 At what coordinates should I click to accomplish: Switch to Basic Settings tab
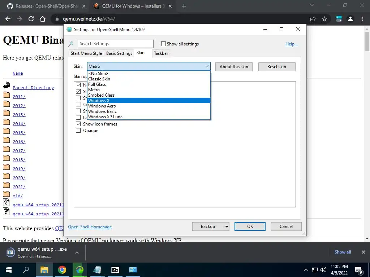tap(119, 53)
